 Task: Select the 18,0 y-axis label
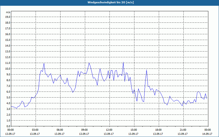pyautogui.click(x=8, y=23)
